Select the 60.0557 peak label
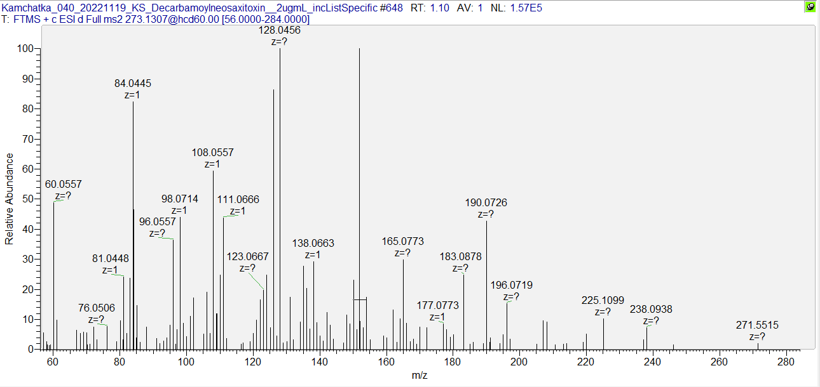This screenshot has height=387, width=820. [x=64, y=185]
